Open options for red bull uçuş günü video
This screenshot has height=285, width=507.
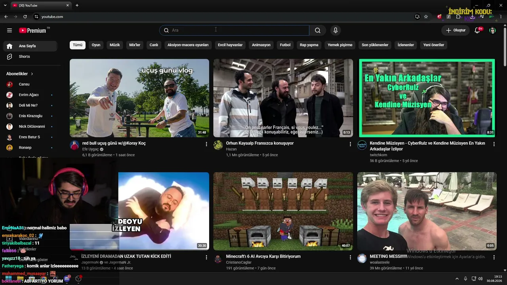coord(206,144)
